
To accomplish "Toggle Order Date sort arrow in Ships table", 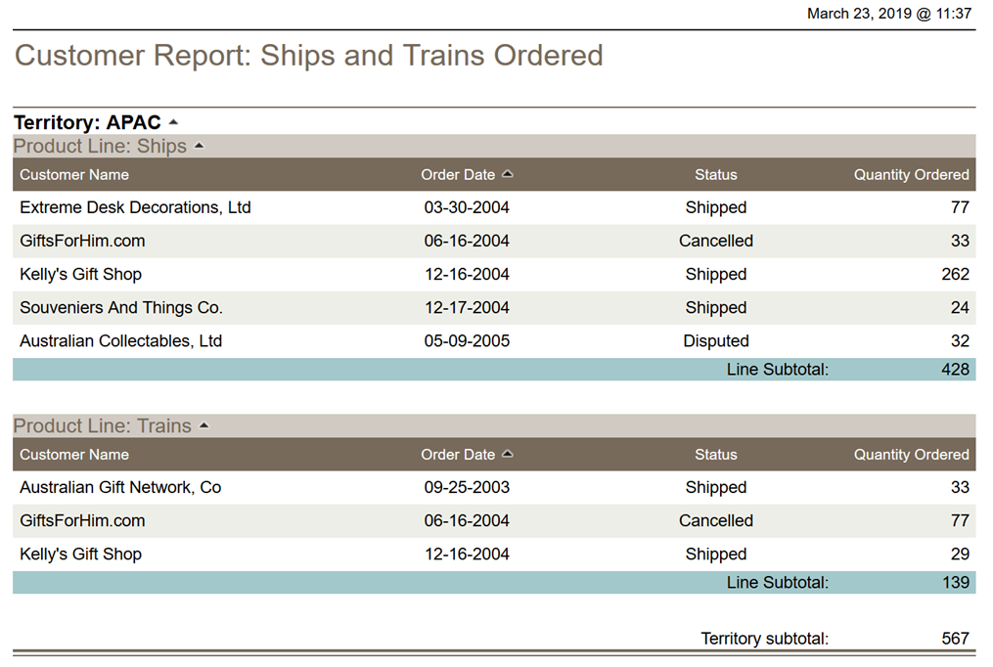I will (x=507, y=175).
